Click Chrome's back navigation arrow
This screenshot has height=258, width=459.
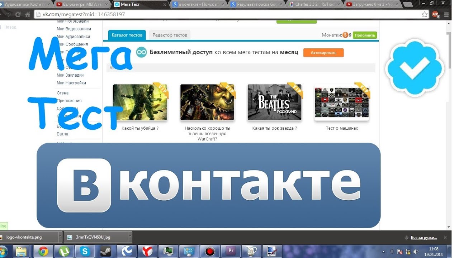(x=1, y=15)
